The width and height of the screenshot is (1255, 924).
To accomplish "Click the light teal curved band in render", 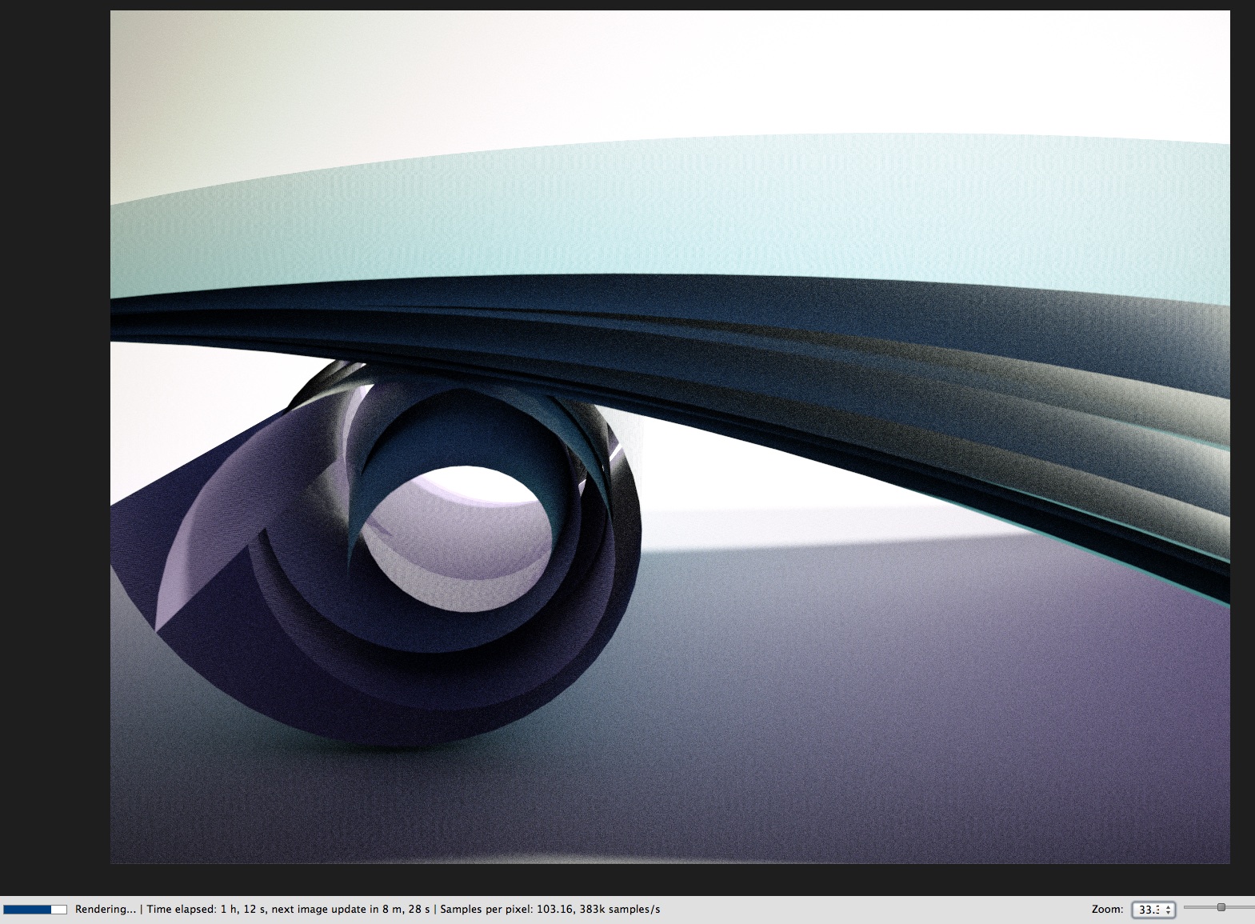I will (x=640, y=224).
